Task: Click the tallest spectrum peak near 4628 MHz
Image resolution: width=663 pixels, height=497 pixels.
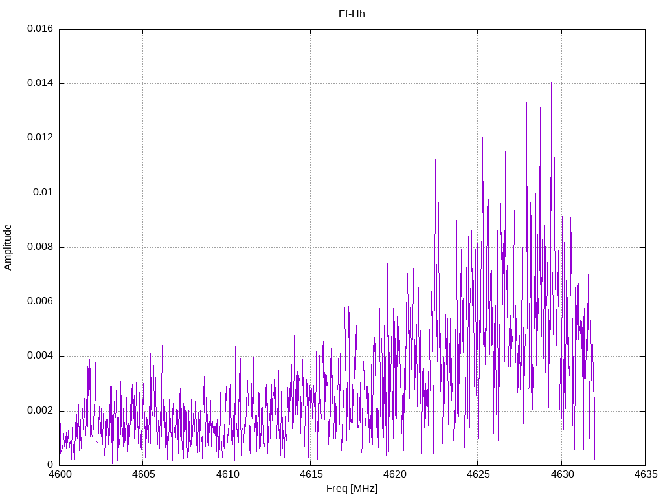Action: (x=532, y=38)
